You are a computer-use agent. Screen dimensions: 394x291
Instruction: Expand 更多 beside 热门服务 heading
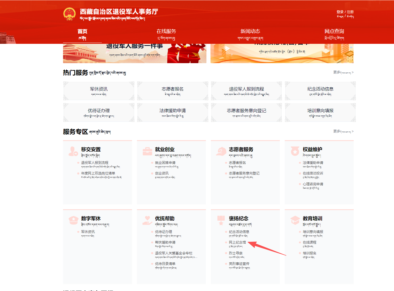[343, 72]
